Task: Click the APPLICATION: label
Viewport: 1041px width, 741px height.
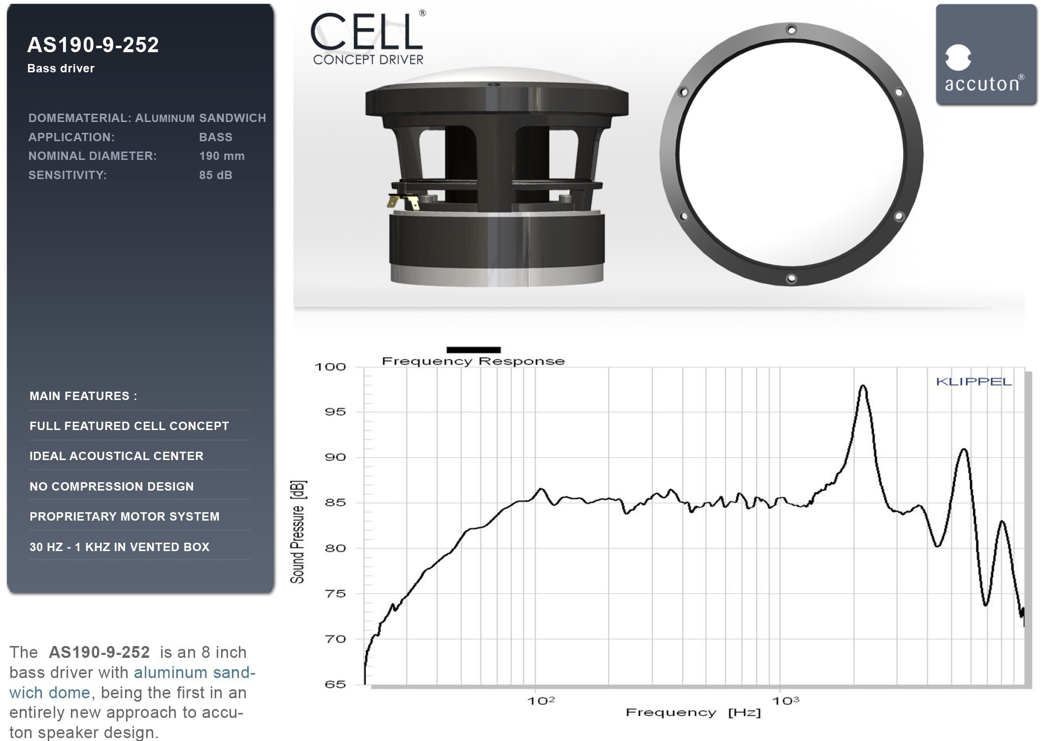Action: 71,137
